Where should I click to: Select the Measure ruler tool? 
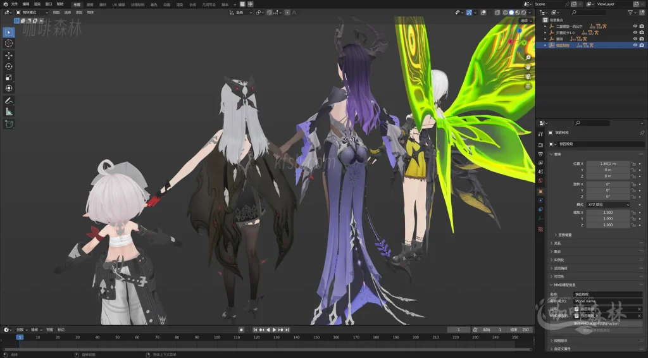click(x=9, y=111)
